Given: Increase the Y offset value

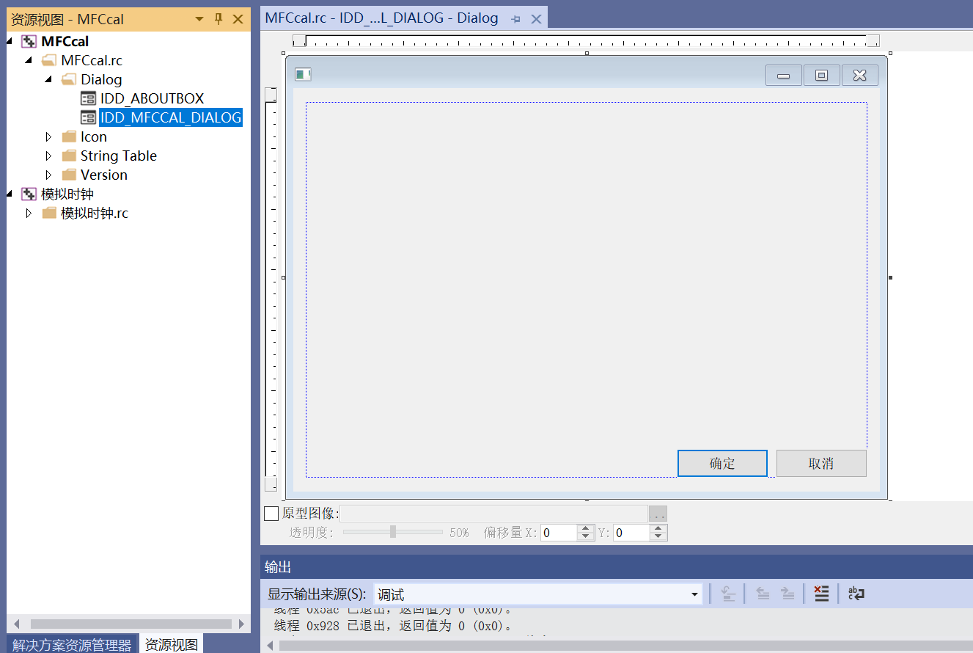Looking at the screenshot, I should click(659, 528).
